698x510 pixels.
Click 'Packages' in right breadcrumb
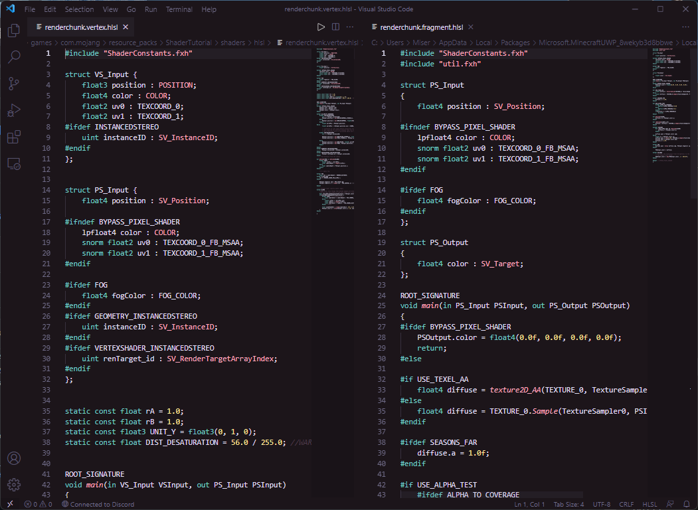pos(515,42)
